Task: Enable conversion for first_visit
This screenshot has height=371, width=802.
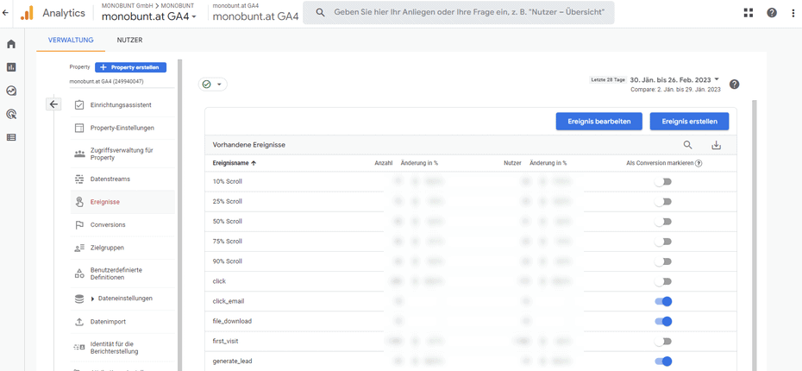Action: tap(663, 342)
